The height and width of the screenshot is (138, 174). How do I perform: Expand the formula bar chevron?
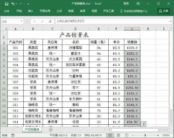171,21
